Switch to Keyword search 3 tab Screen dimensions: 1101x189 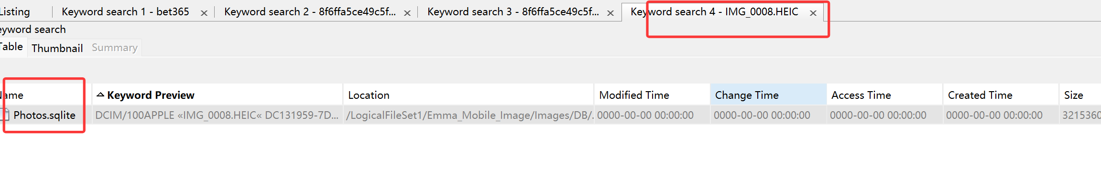[513, 12]
